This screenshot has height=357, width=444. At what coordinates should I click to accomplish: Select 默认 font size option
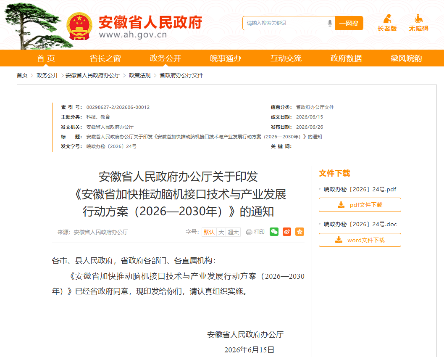(209, 232)
